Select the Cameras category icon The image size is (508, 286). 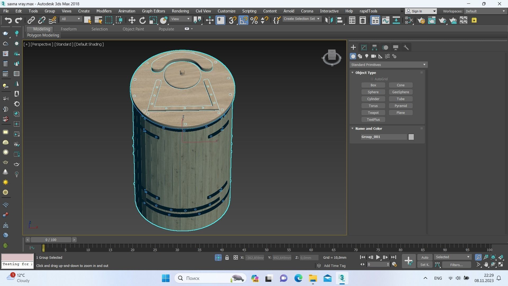374,56
